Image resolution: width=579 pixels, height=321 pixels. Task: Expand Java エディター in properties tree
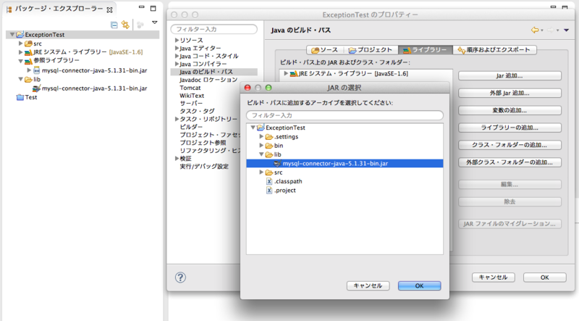coord(177,48)
